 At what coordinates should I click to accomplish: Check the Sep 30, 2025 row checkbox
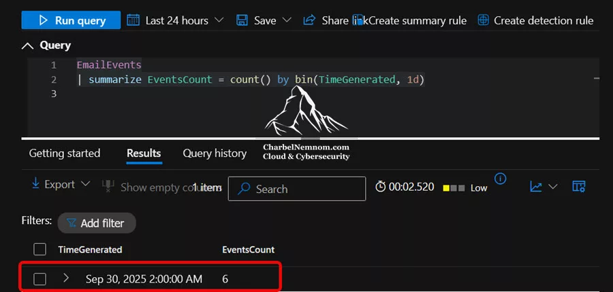pos(40,278)
